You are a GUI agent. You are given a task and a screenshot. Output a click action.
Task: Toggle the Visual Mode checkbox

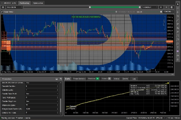pos(2,12)
